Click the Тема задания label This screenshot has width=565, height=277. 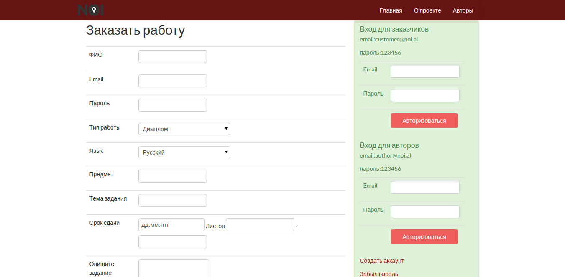click(x=108, y=198)
